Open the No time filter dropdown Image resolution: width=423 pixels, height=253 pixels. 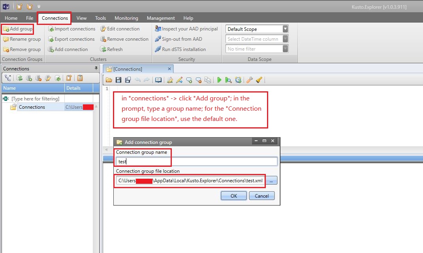pos(285,49)
